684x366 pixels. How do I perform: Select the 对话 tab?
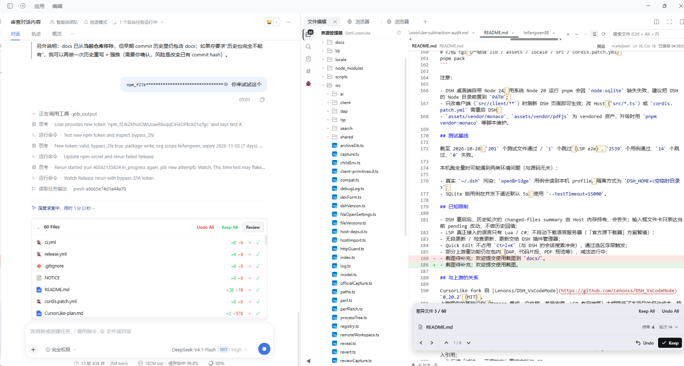tap(15, 34)
